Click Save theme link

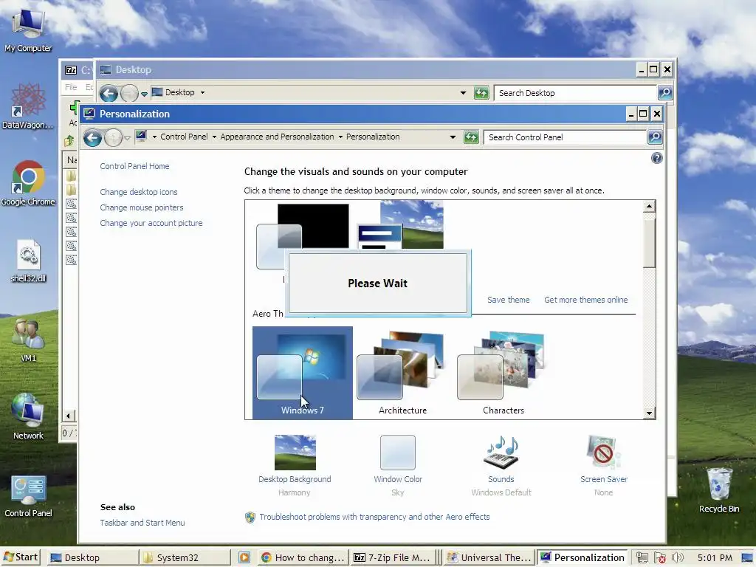pos(508,300)
